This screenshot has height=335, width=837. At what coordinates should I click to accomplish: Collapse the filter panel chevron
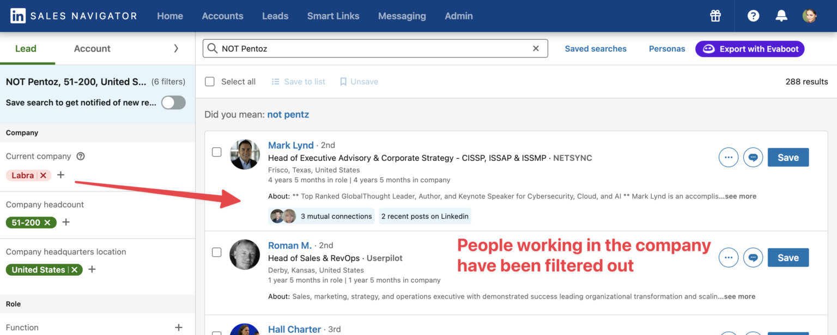coord(175,48)
